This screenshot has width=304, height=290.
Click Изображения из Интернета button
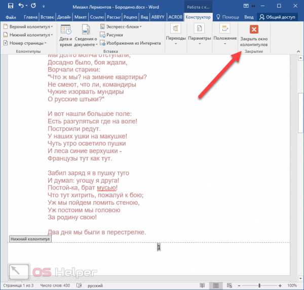(130, 43)
